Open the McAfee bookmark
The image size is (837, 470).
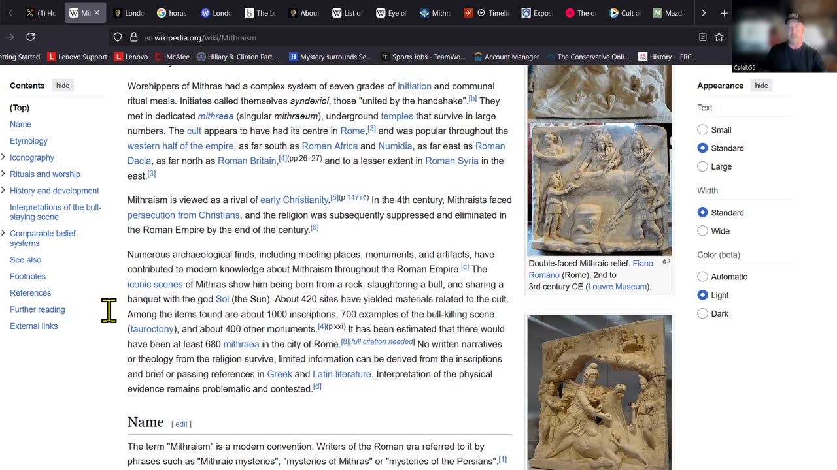point(173,57)
